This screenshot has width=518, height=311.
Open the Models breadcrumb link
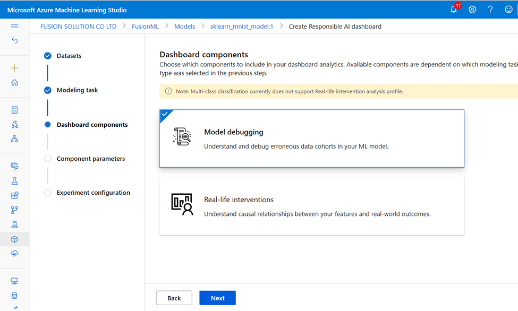(185, 27)
